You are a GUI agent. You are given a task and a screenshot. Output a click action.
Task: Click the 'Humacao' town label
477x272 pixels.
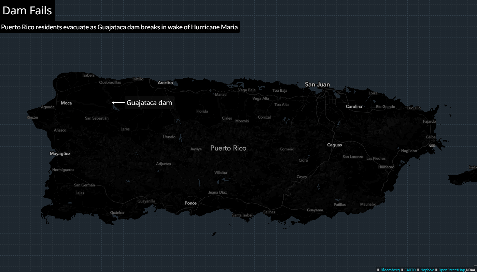click(386, 167)
